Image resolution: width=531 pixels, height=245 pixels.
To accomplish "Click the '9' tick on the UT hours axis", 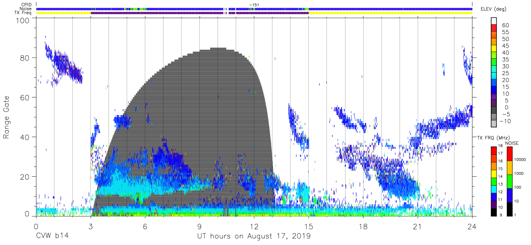I will tap(199, 226).
